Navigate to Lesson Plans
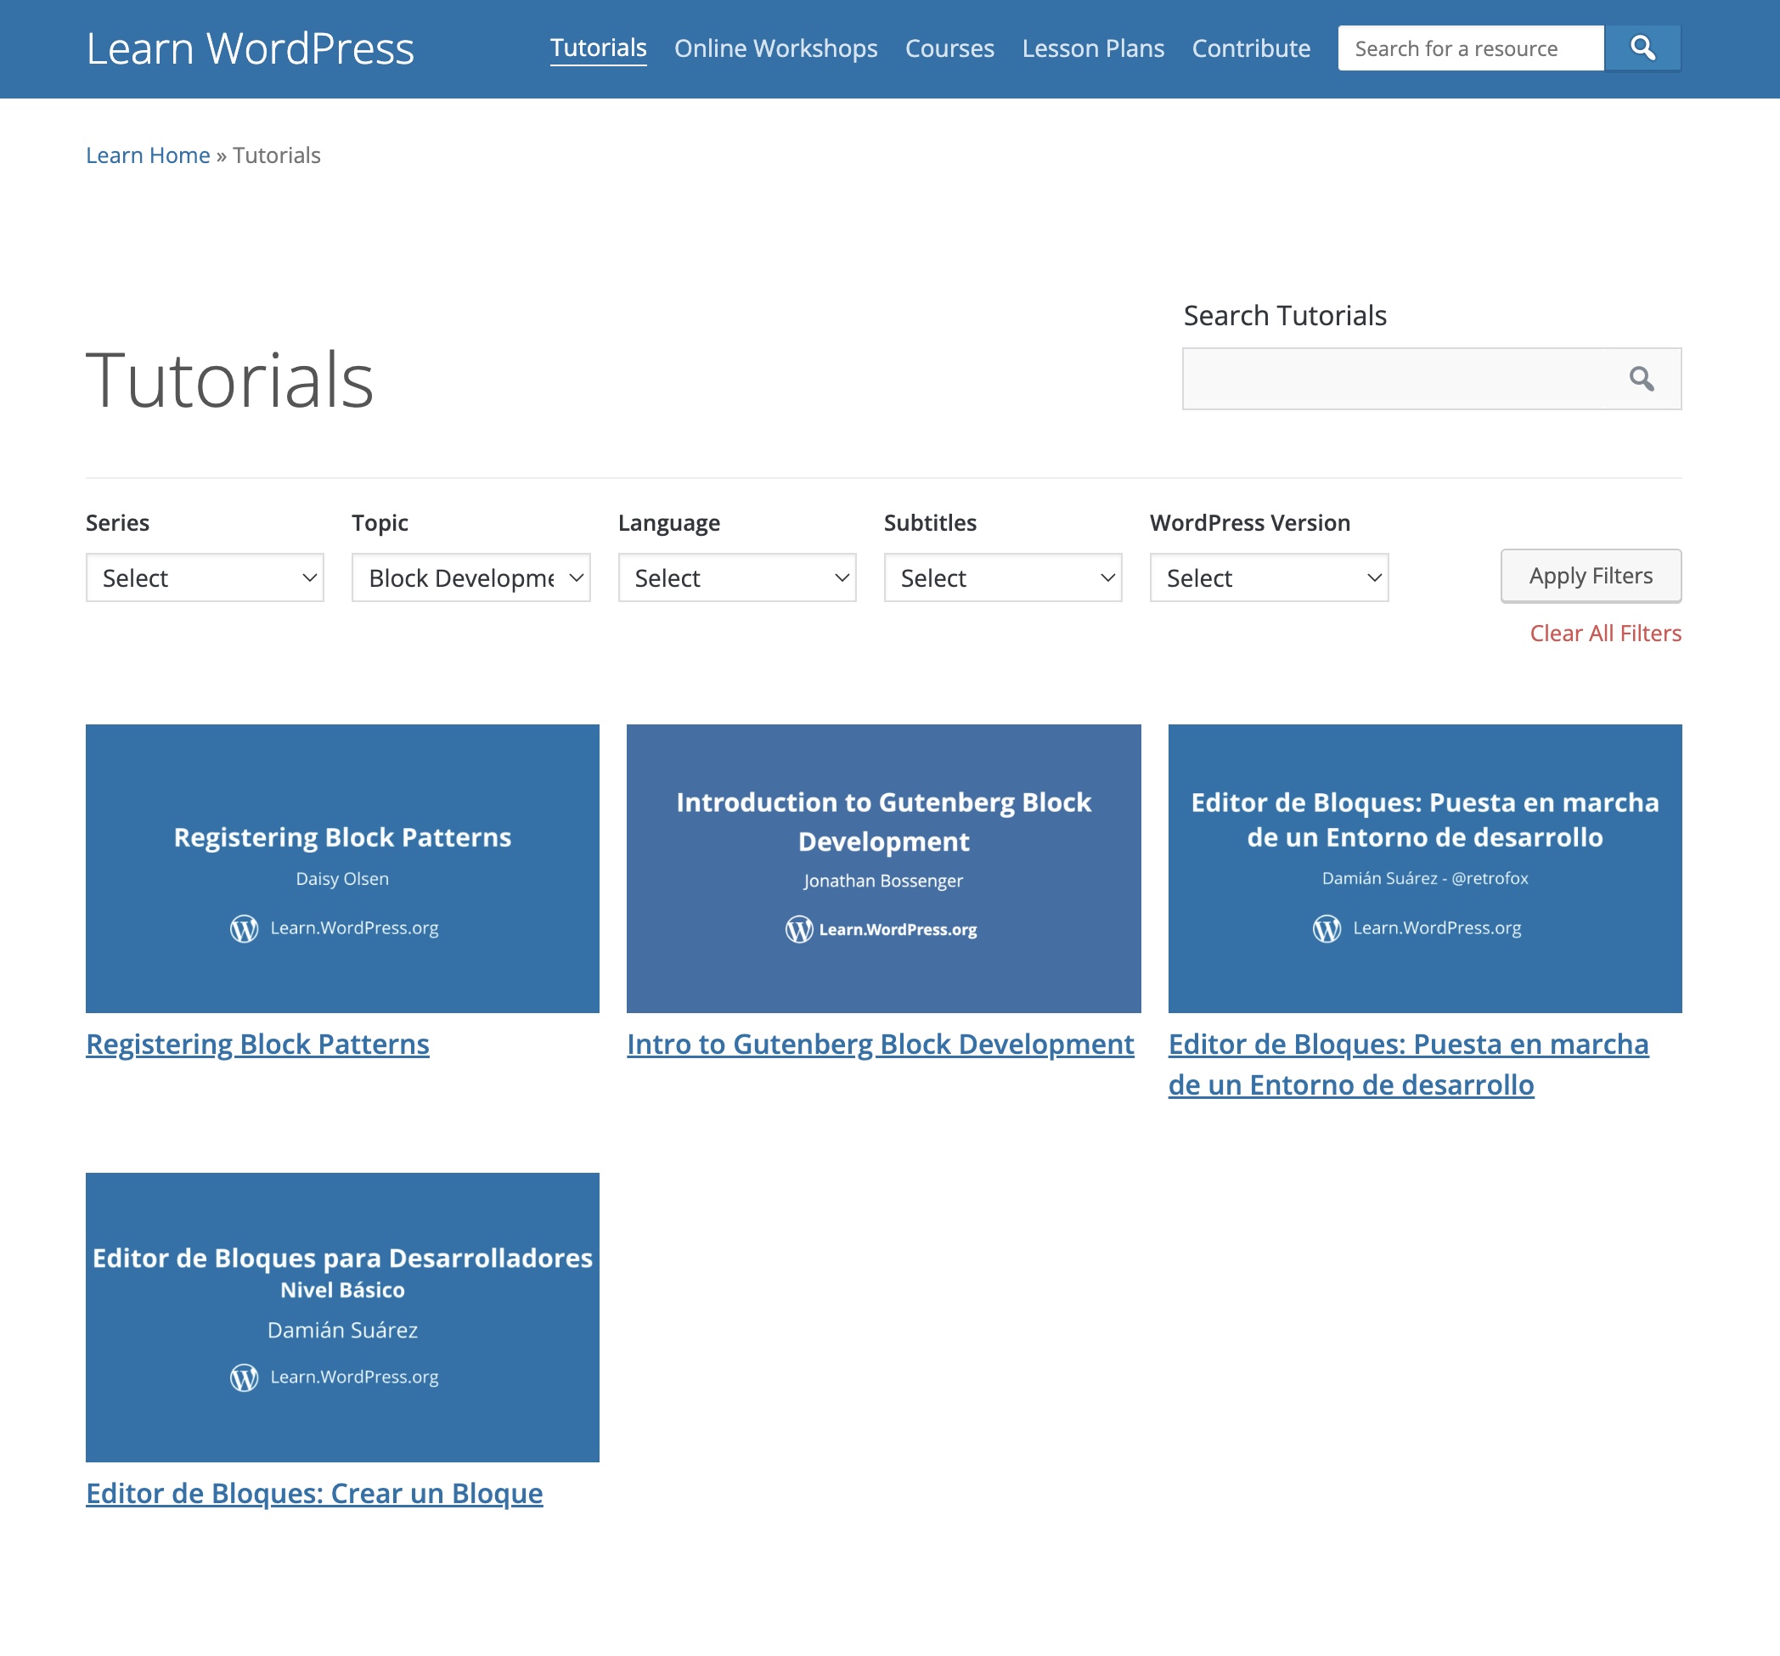 click(x=1092, y=48)
